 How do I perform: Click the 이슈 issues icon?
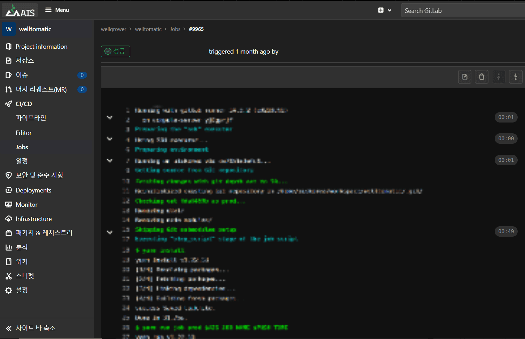point(9,75)
